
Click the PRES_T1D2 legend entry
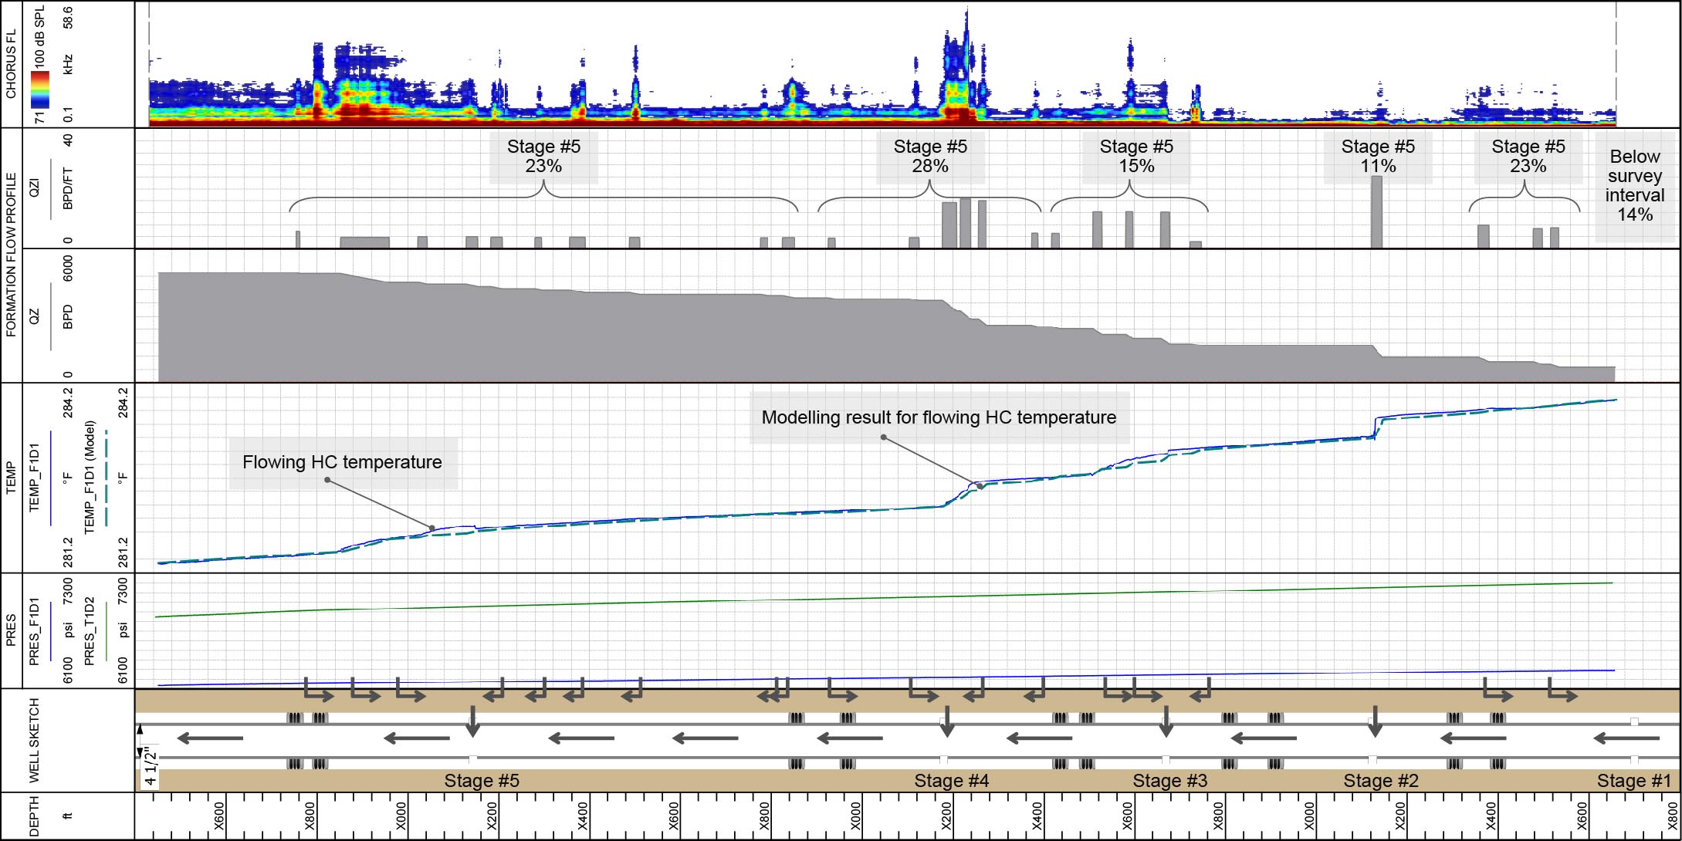click(90, 630)
